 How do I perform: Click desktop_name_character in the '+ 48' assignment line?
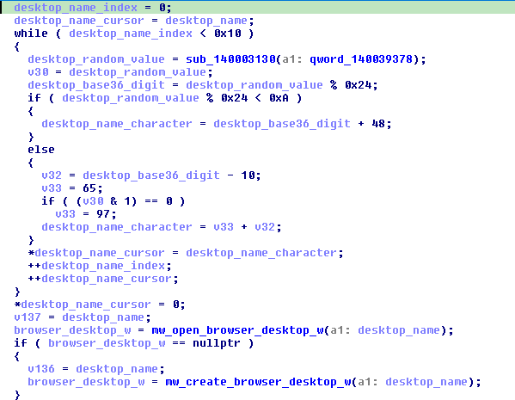point(117,124)
